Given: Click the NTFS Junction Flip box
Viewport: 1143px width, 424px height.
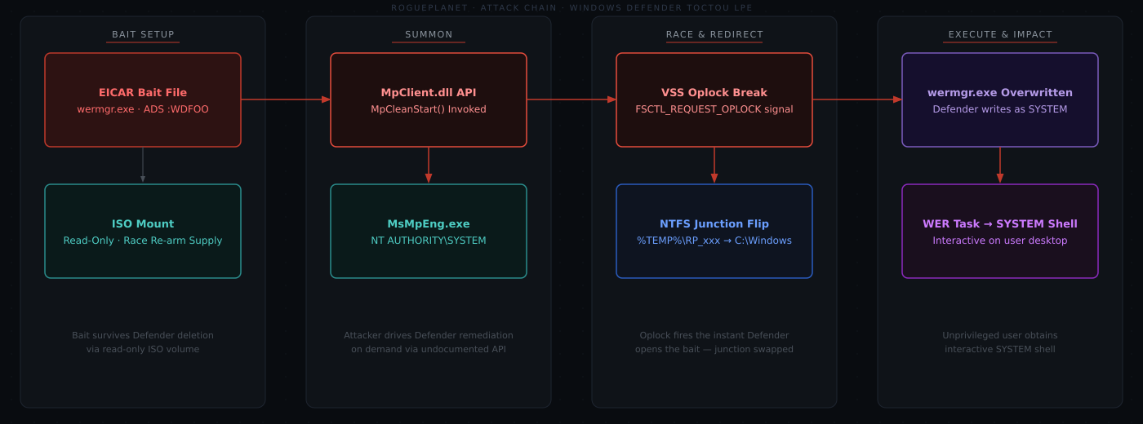Looking at the screenshot, I should coord(714,231).
